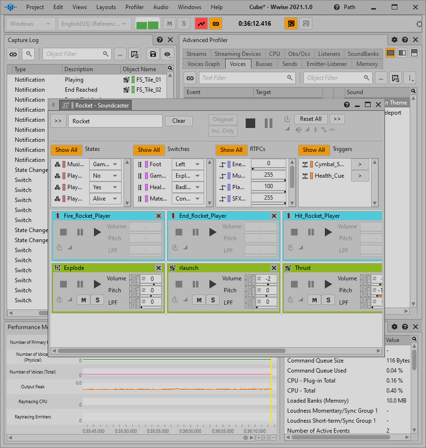Stop playback of the Explode object

point(63,284)
